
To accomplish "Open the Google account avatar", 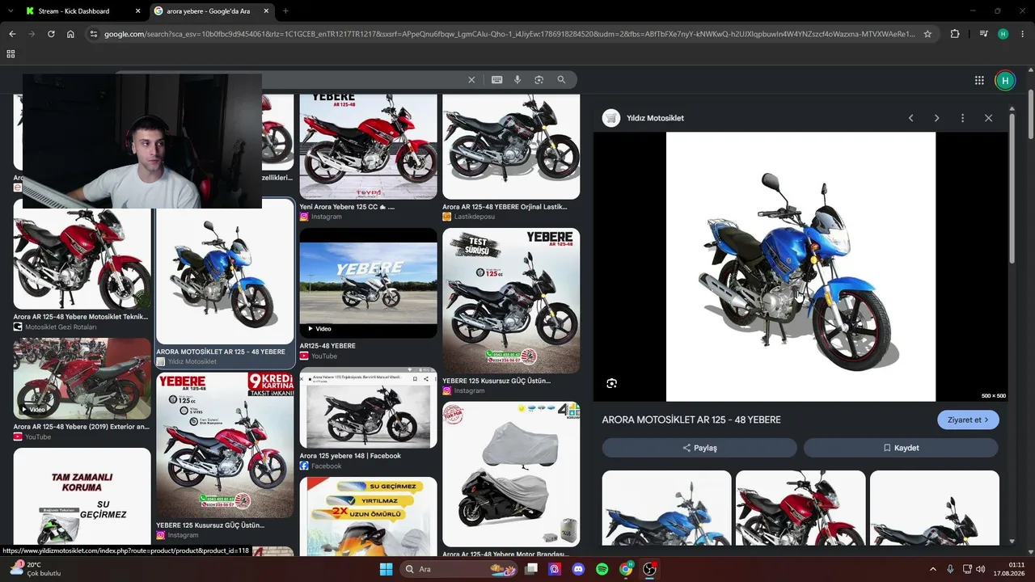I will coord(1005,80).
